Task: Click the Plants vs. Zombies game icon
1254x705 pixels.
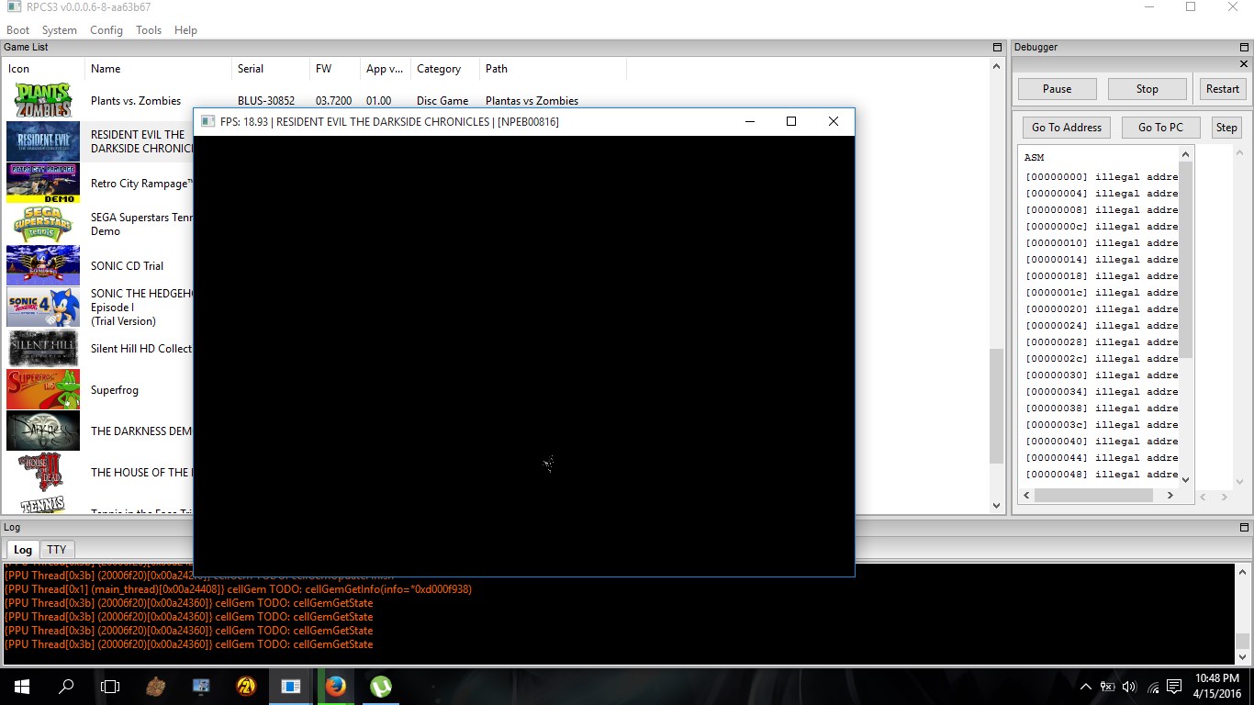Action: 43,100
